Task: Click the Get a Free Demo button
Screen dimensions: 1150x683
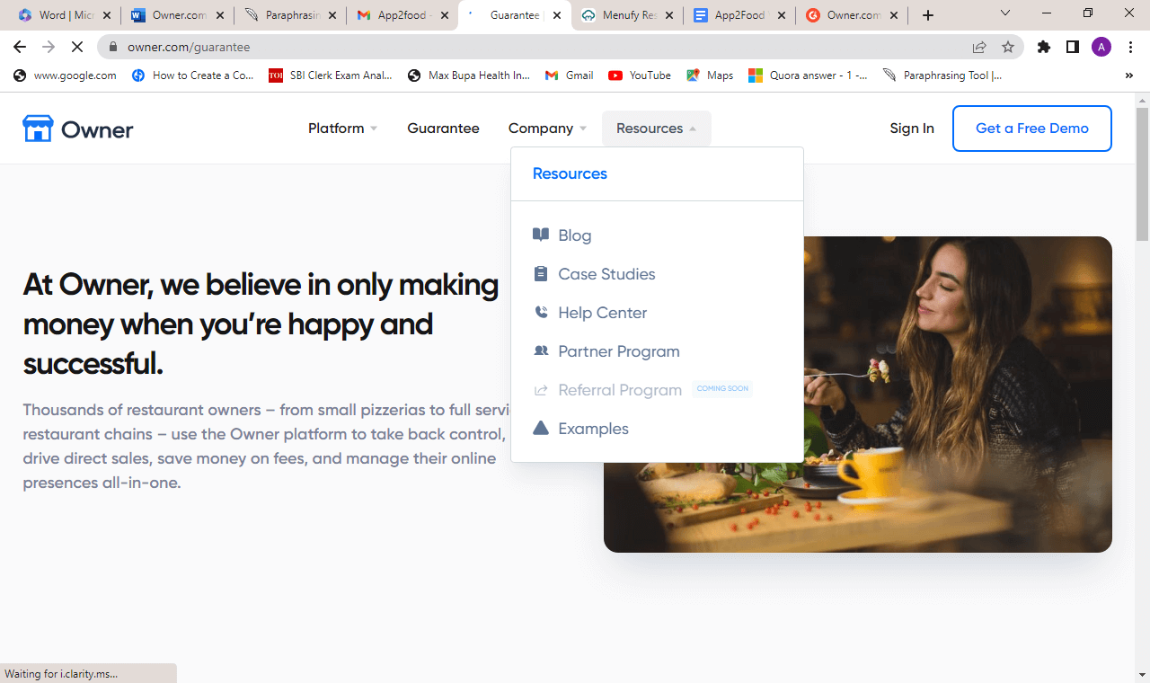Action: [x=1031, y=129]
